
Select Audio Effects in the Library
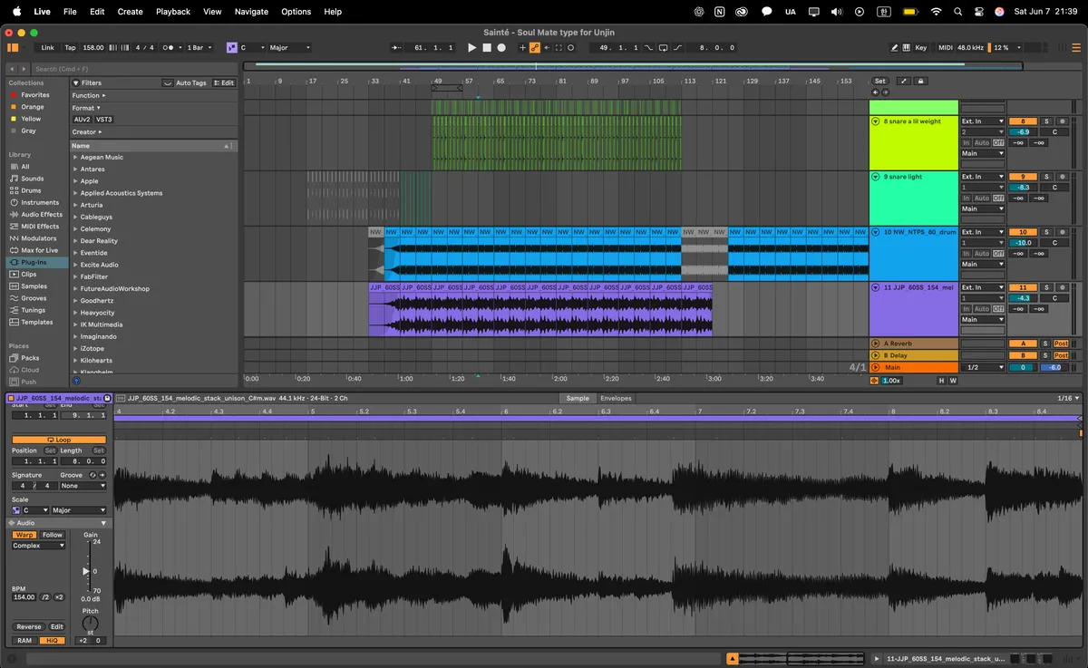(x=42, y=215)
